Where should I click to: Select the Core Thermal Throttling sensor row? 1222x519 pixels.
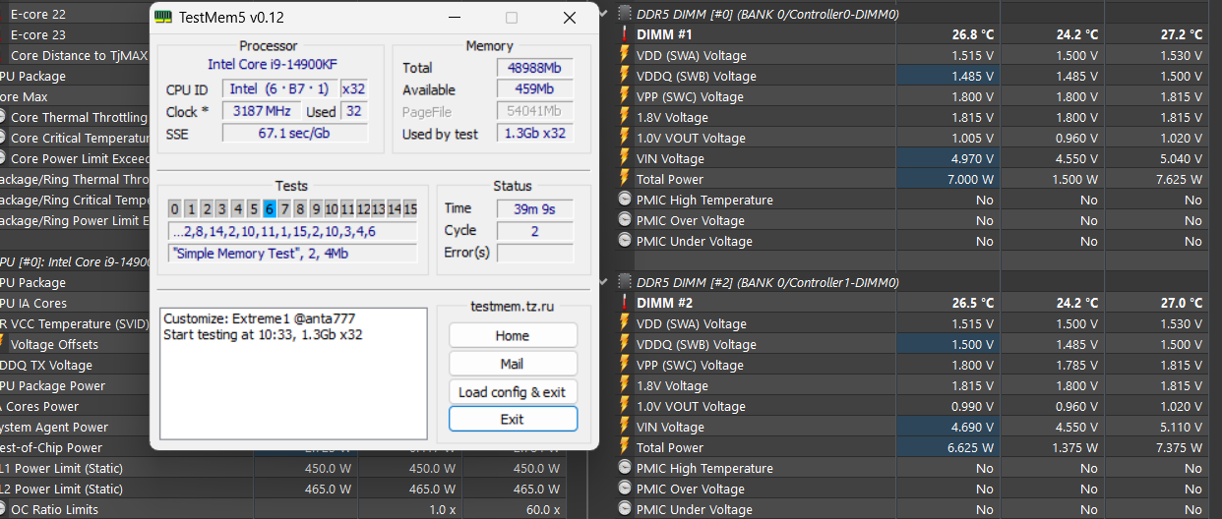click(x=79, y=118)
